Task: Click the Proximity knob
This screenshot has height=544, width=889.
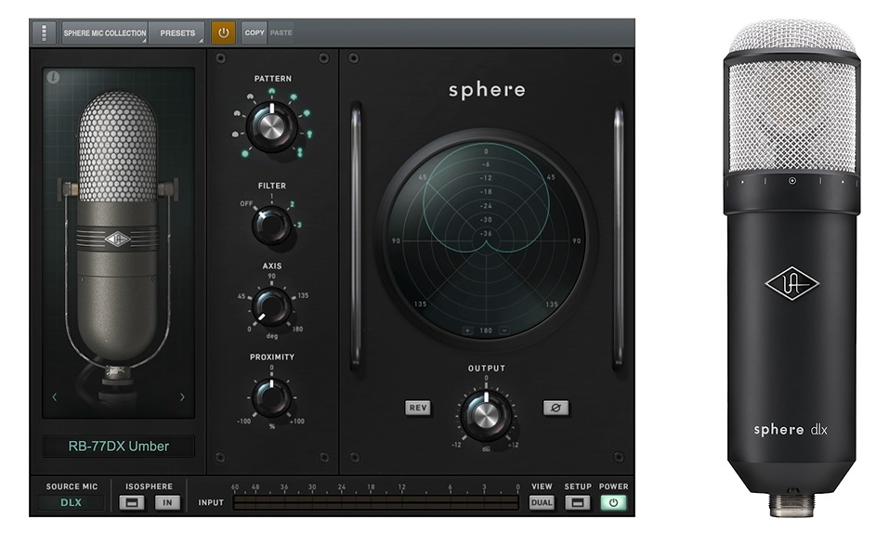Action: [271, 397]
